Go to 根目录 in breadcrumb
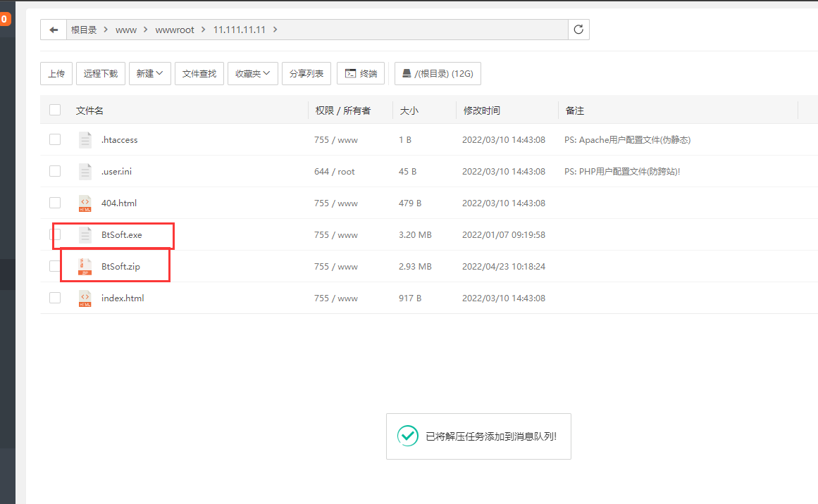 pyautogui.click(x=84, y=30)
